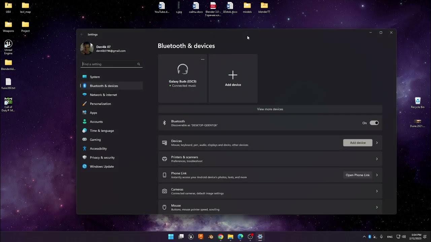Expand the Cameras row chevron
Viewport: 431px width, 242px height.
(377, 191)
